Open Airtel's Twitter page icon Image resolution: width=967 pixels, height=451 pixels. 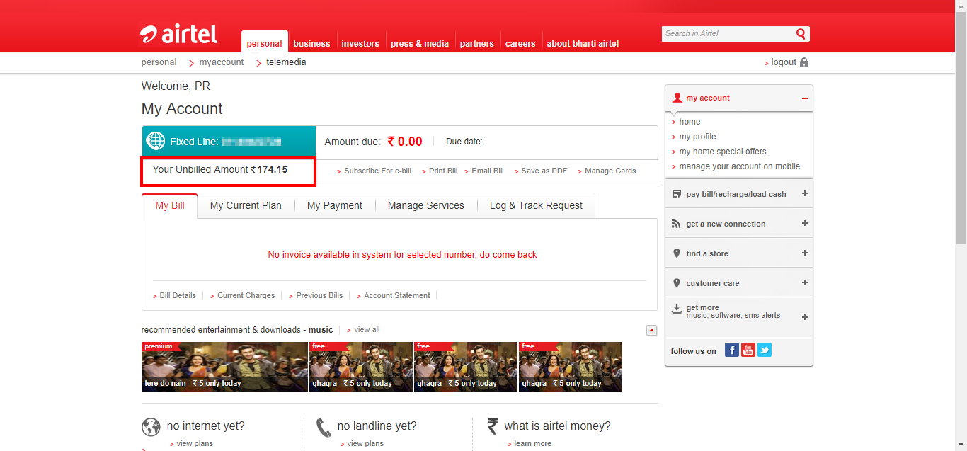(x=765, y=350)
